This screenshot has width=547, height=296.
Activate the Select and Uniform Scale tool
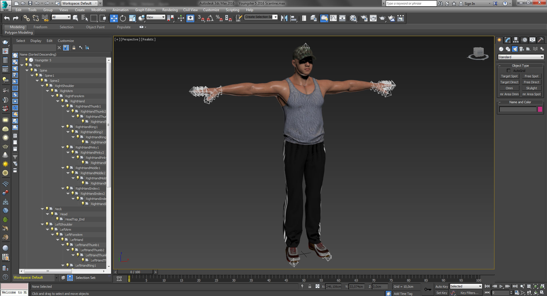pyautogui.click(x=132, y=18)
